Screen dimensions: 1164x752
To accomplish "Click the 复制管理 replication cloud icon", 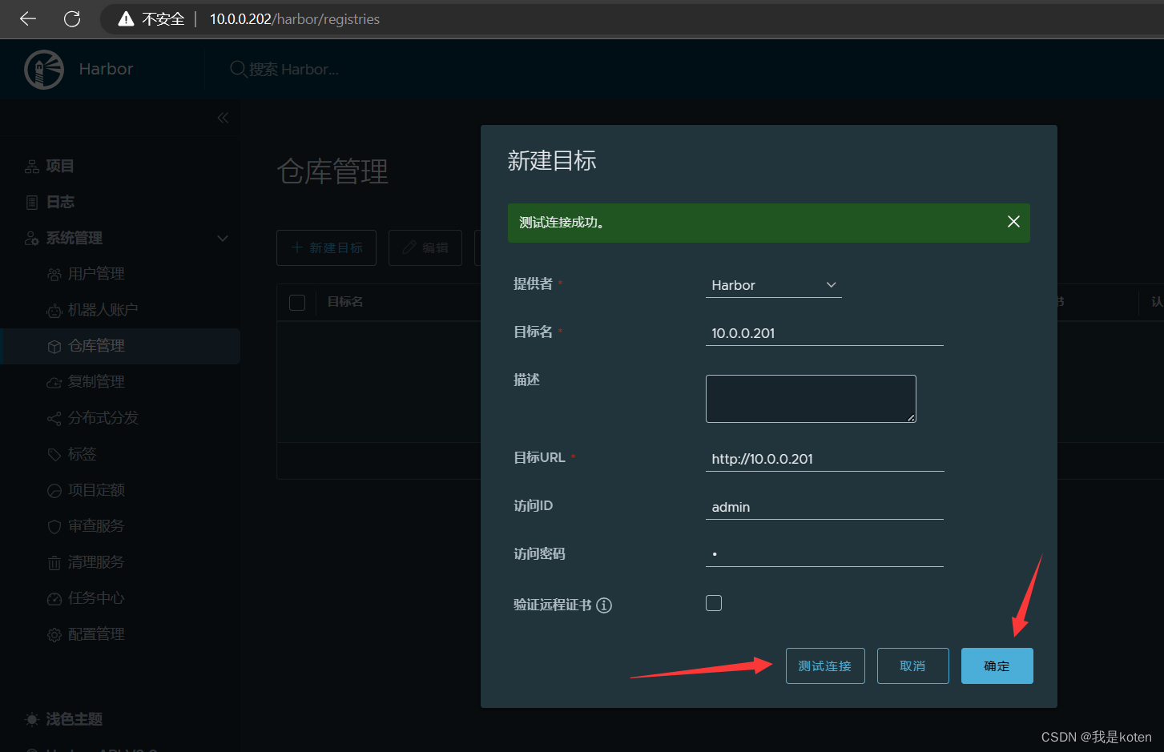I will (54, 381).
